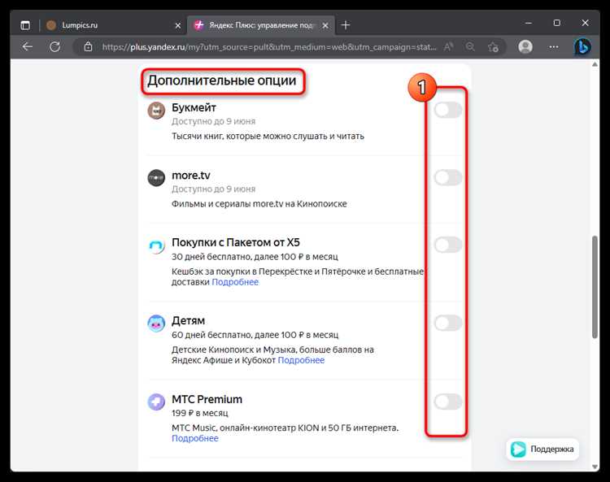This screenshot has width=610, height=482.
Task: Click the Букмейт service icon
Action: point(156,111)
